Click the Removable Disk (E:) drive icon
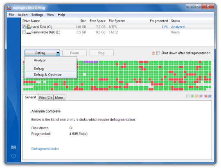The image size is (221, 168). click(29, 33)
